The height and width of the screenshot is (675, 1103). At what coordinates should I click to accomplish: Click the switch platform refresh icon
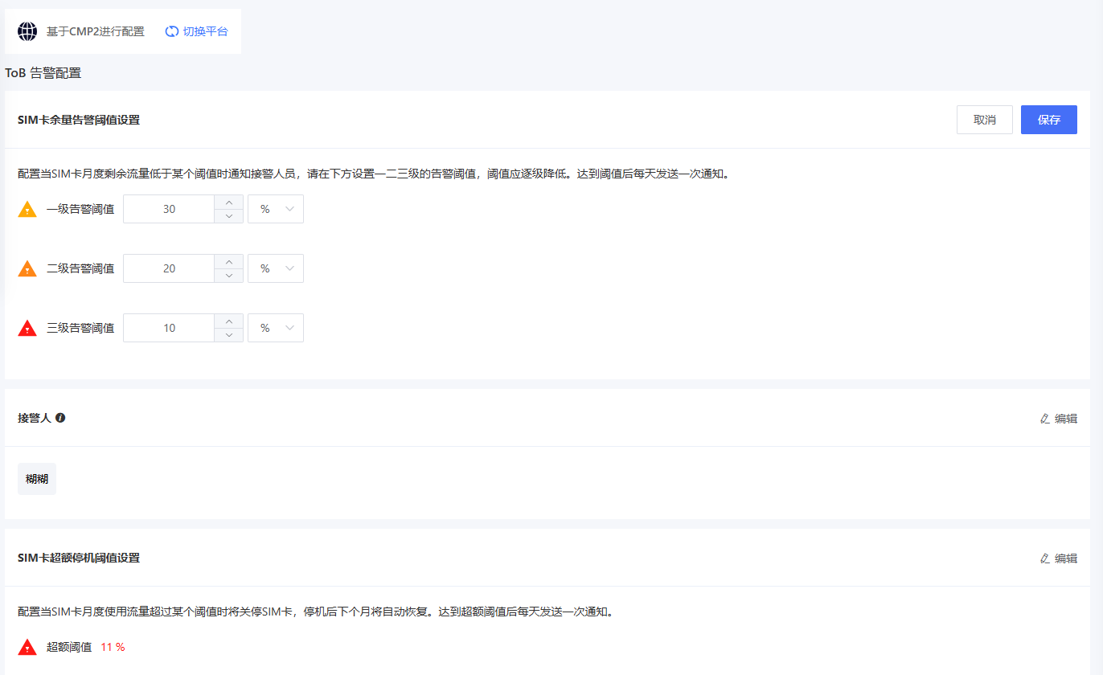click(171, 31)
